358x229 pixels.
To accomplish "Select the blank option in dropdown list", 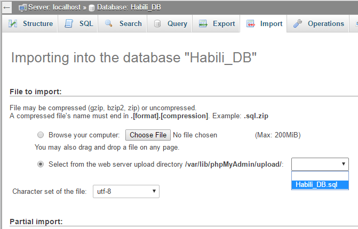I will (320, 176).
